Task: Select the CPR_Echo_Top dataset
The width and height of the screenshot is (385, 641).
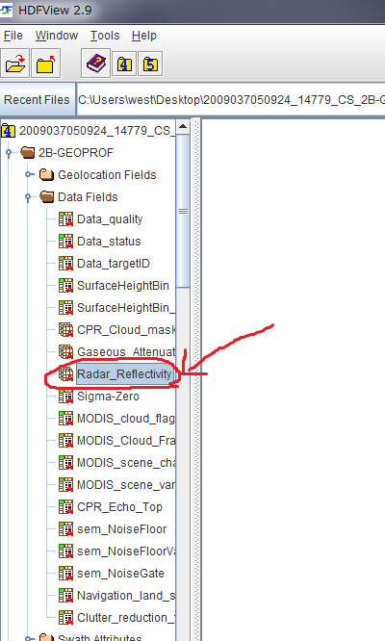Action: [x=119, y=507]
